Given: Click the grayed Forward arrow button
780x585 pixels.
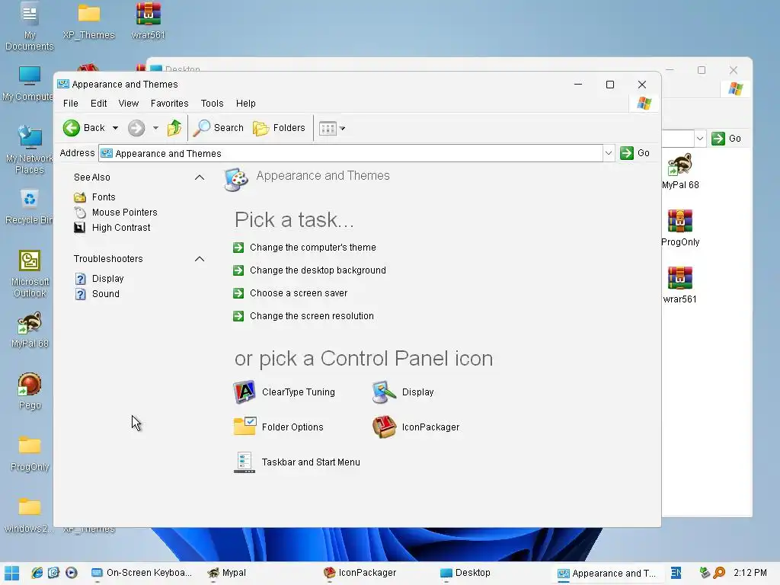Looking at the screenshot, I should 136,128.
